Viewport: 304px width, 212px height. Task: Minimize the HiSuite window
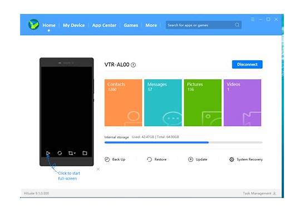[261, 20]
